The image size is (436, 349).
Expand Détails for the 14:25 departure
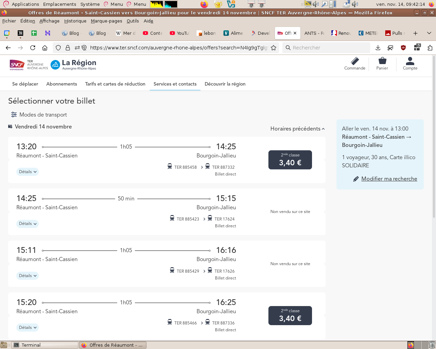(28, 224)
